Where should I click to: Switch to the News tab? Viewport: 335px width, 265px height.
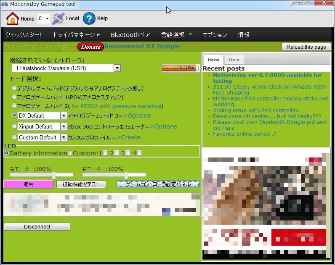[x=213, y=60]
